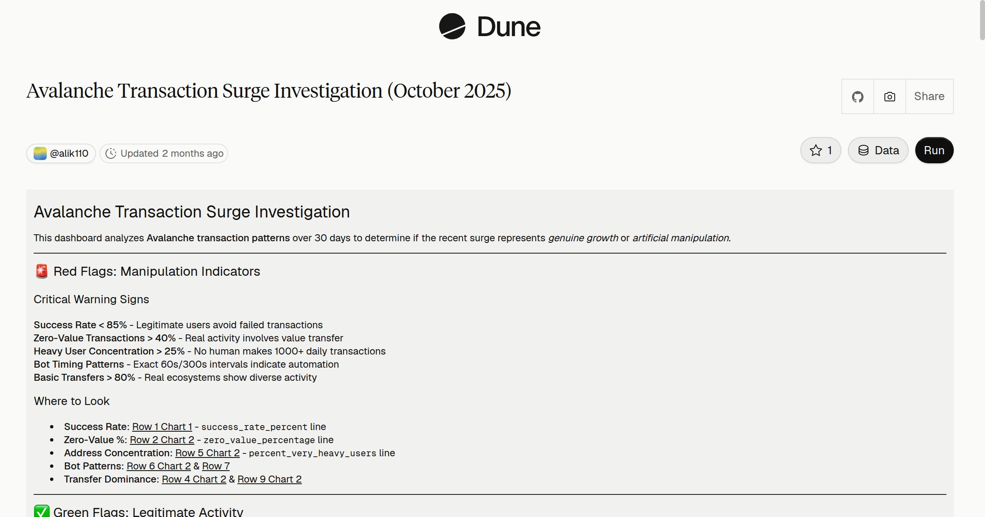
Task: Follow the Row 9 Chart 2 link
Action: pyautogui.click(x=270, y=479)
